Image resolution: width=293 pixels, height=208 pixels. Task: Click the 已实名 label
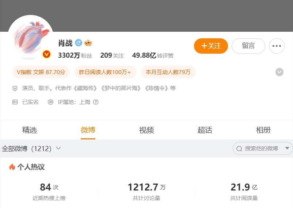click(30, 102)
